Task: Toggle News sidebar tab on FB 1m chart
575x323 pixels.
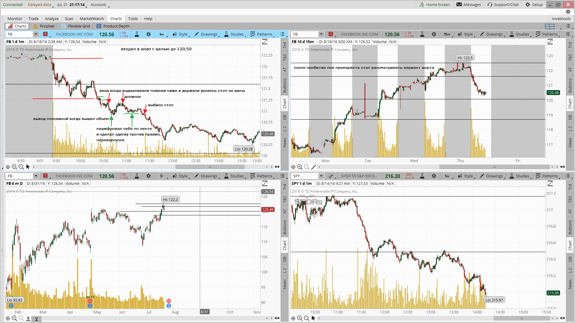Action: (x=285, y=142)
